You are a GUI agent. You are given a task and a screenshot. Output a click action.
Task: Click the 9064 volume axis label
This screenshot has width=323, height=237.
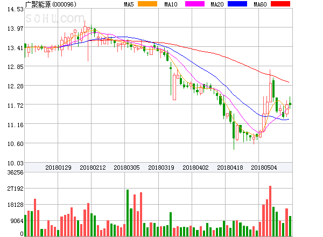coord(17,221)
